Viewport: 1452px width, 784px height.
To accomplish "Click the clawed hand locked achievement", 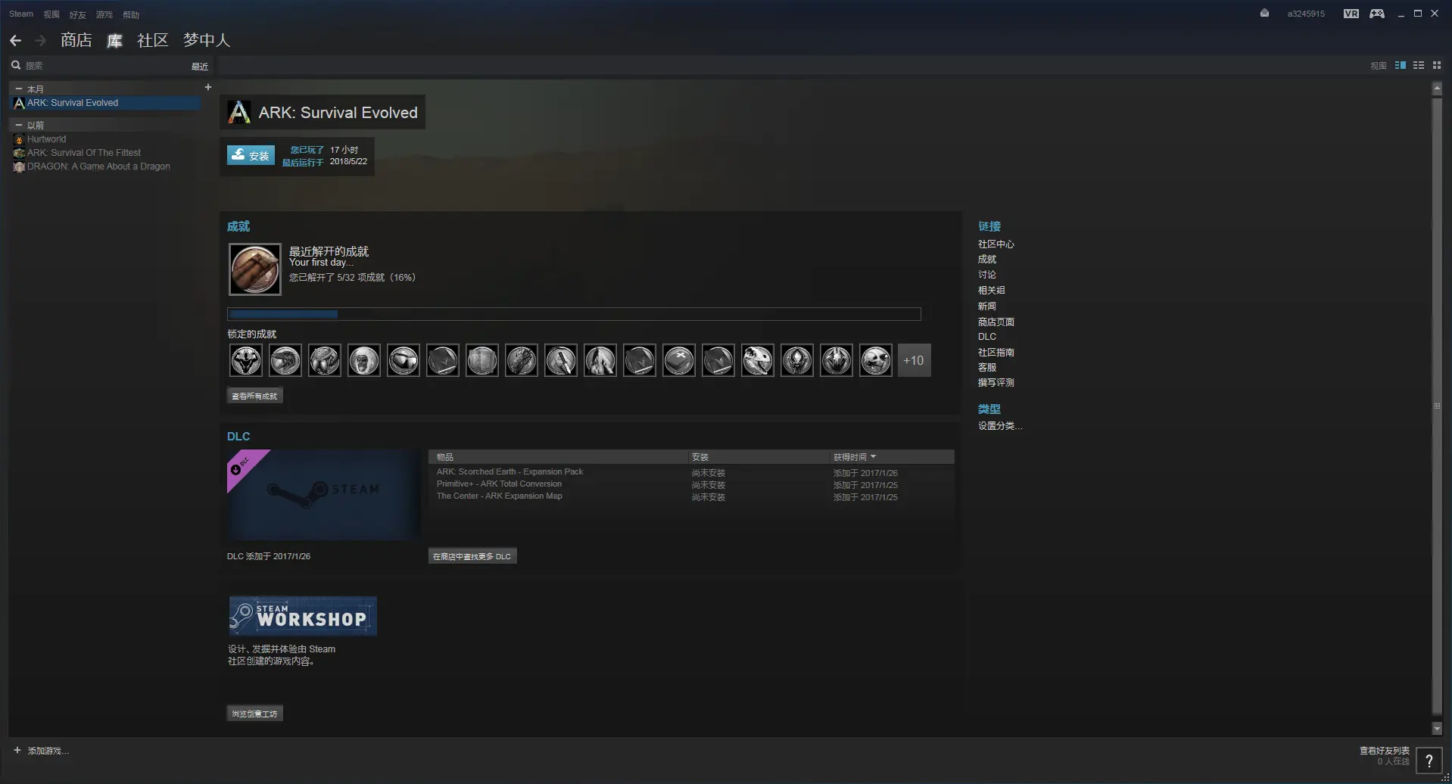I will click(522, 360).
